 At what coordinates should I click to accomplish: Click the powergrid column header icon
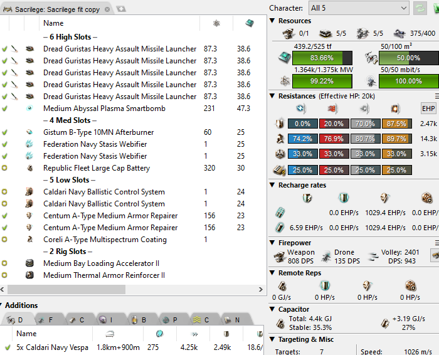tap(216, 23)
